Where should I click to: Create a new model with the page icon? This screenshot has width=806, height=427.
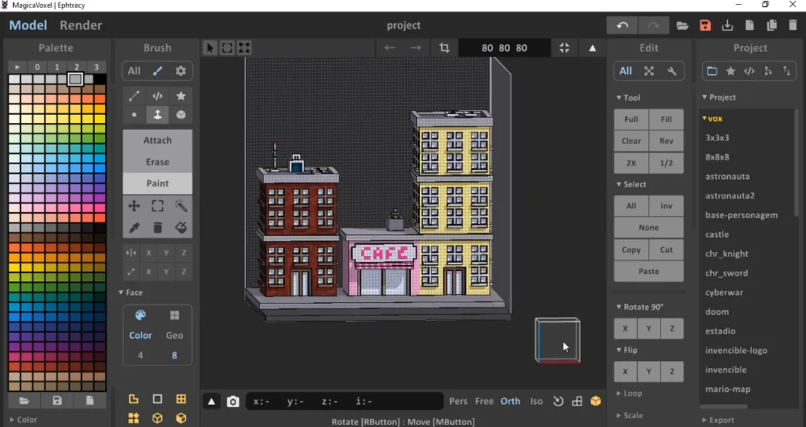click(x=749, y=25)
